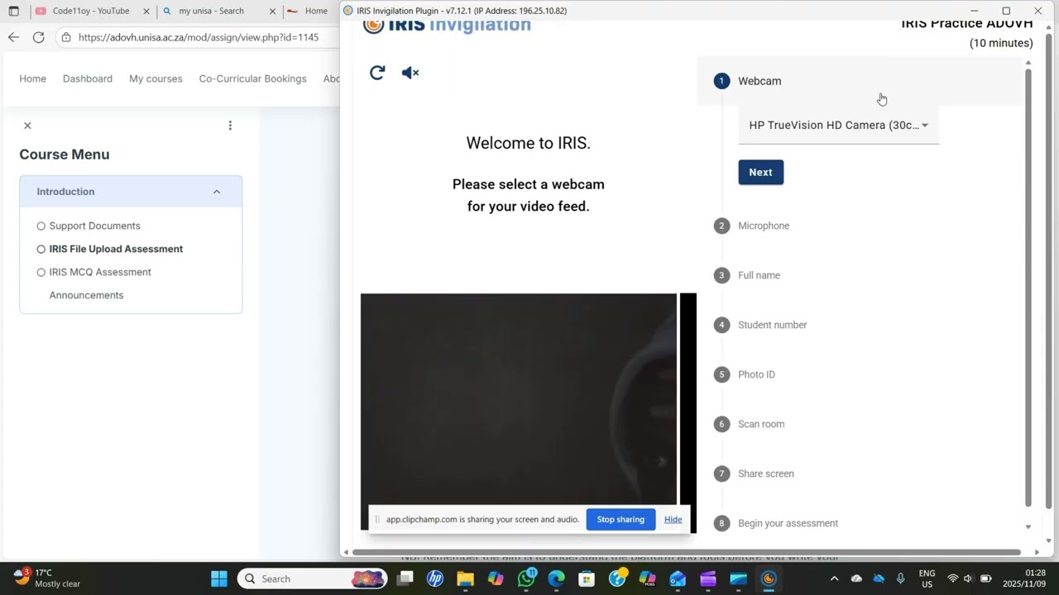
Task: Close the Code11oy YouTube tab
Action: pos(146,12)
